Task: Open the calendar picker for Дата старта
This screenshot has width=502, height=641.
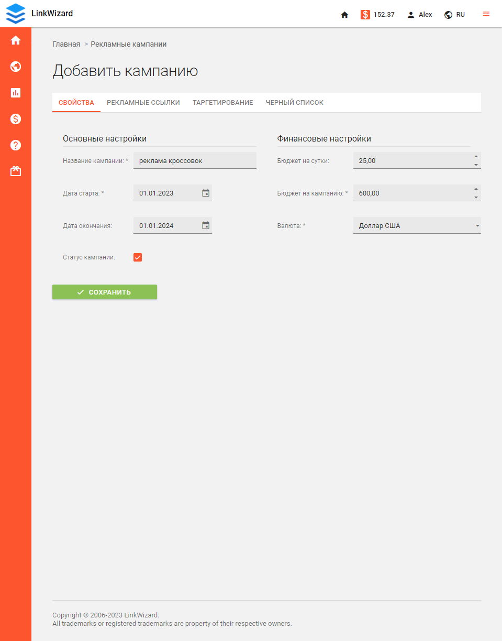Action: coord(206,192)
